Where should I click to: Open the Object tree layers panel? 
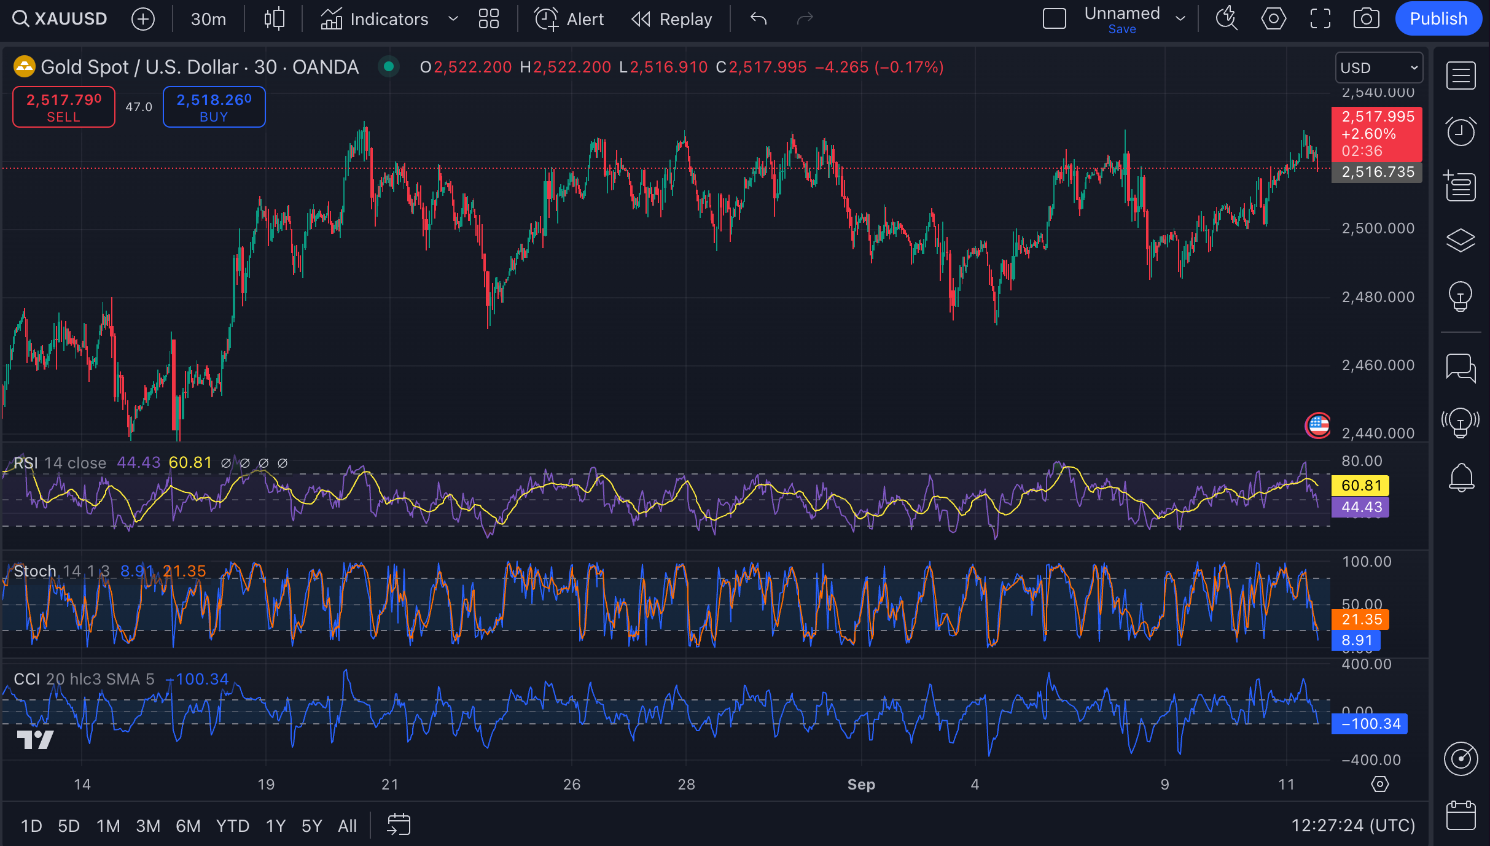pyautogui.click(x=1461, y=240)
